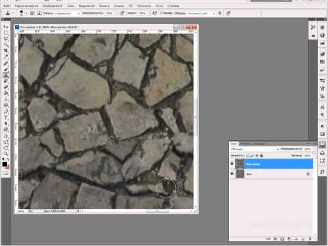Select the Gradient tool
Image resolution: width=328 pixels, height=246 pixels.
[x=5, y=93]
